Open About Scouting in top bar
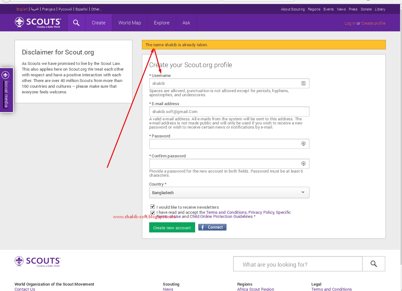 tap(293, 9)
